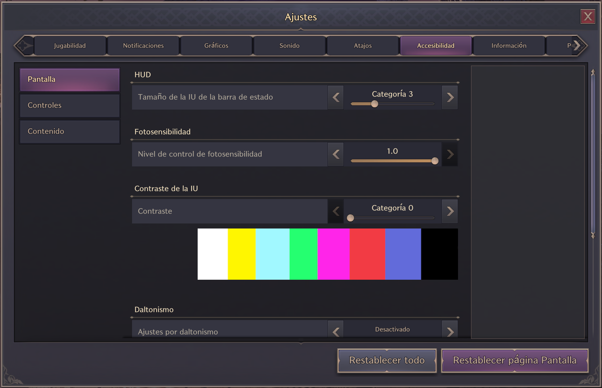Screen dimensions: 602x388
Task: Click the black color bar
Action: (x=439, y=254)
